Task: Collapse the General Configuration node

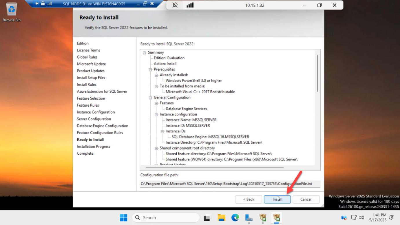Action: tap(150, 98)
